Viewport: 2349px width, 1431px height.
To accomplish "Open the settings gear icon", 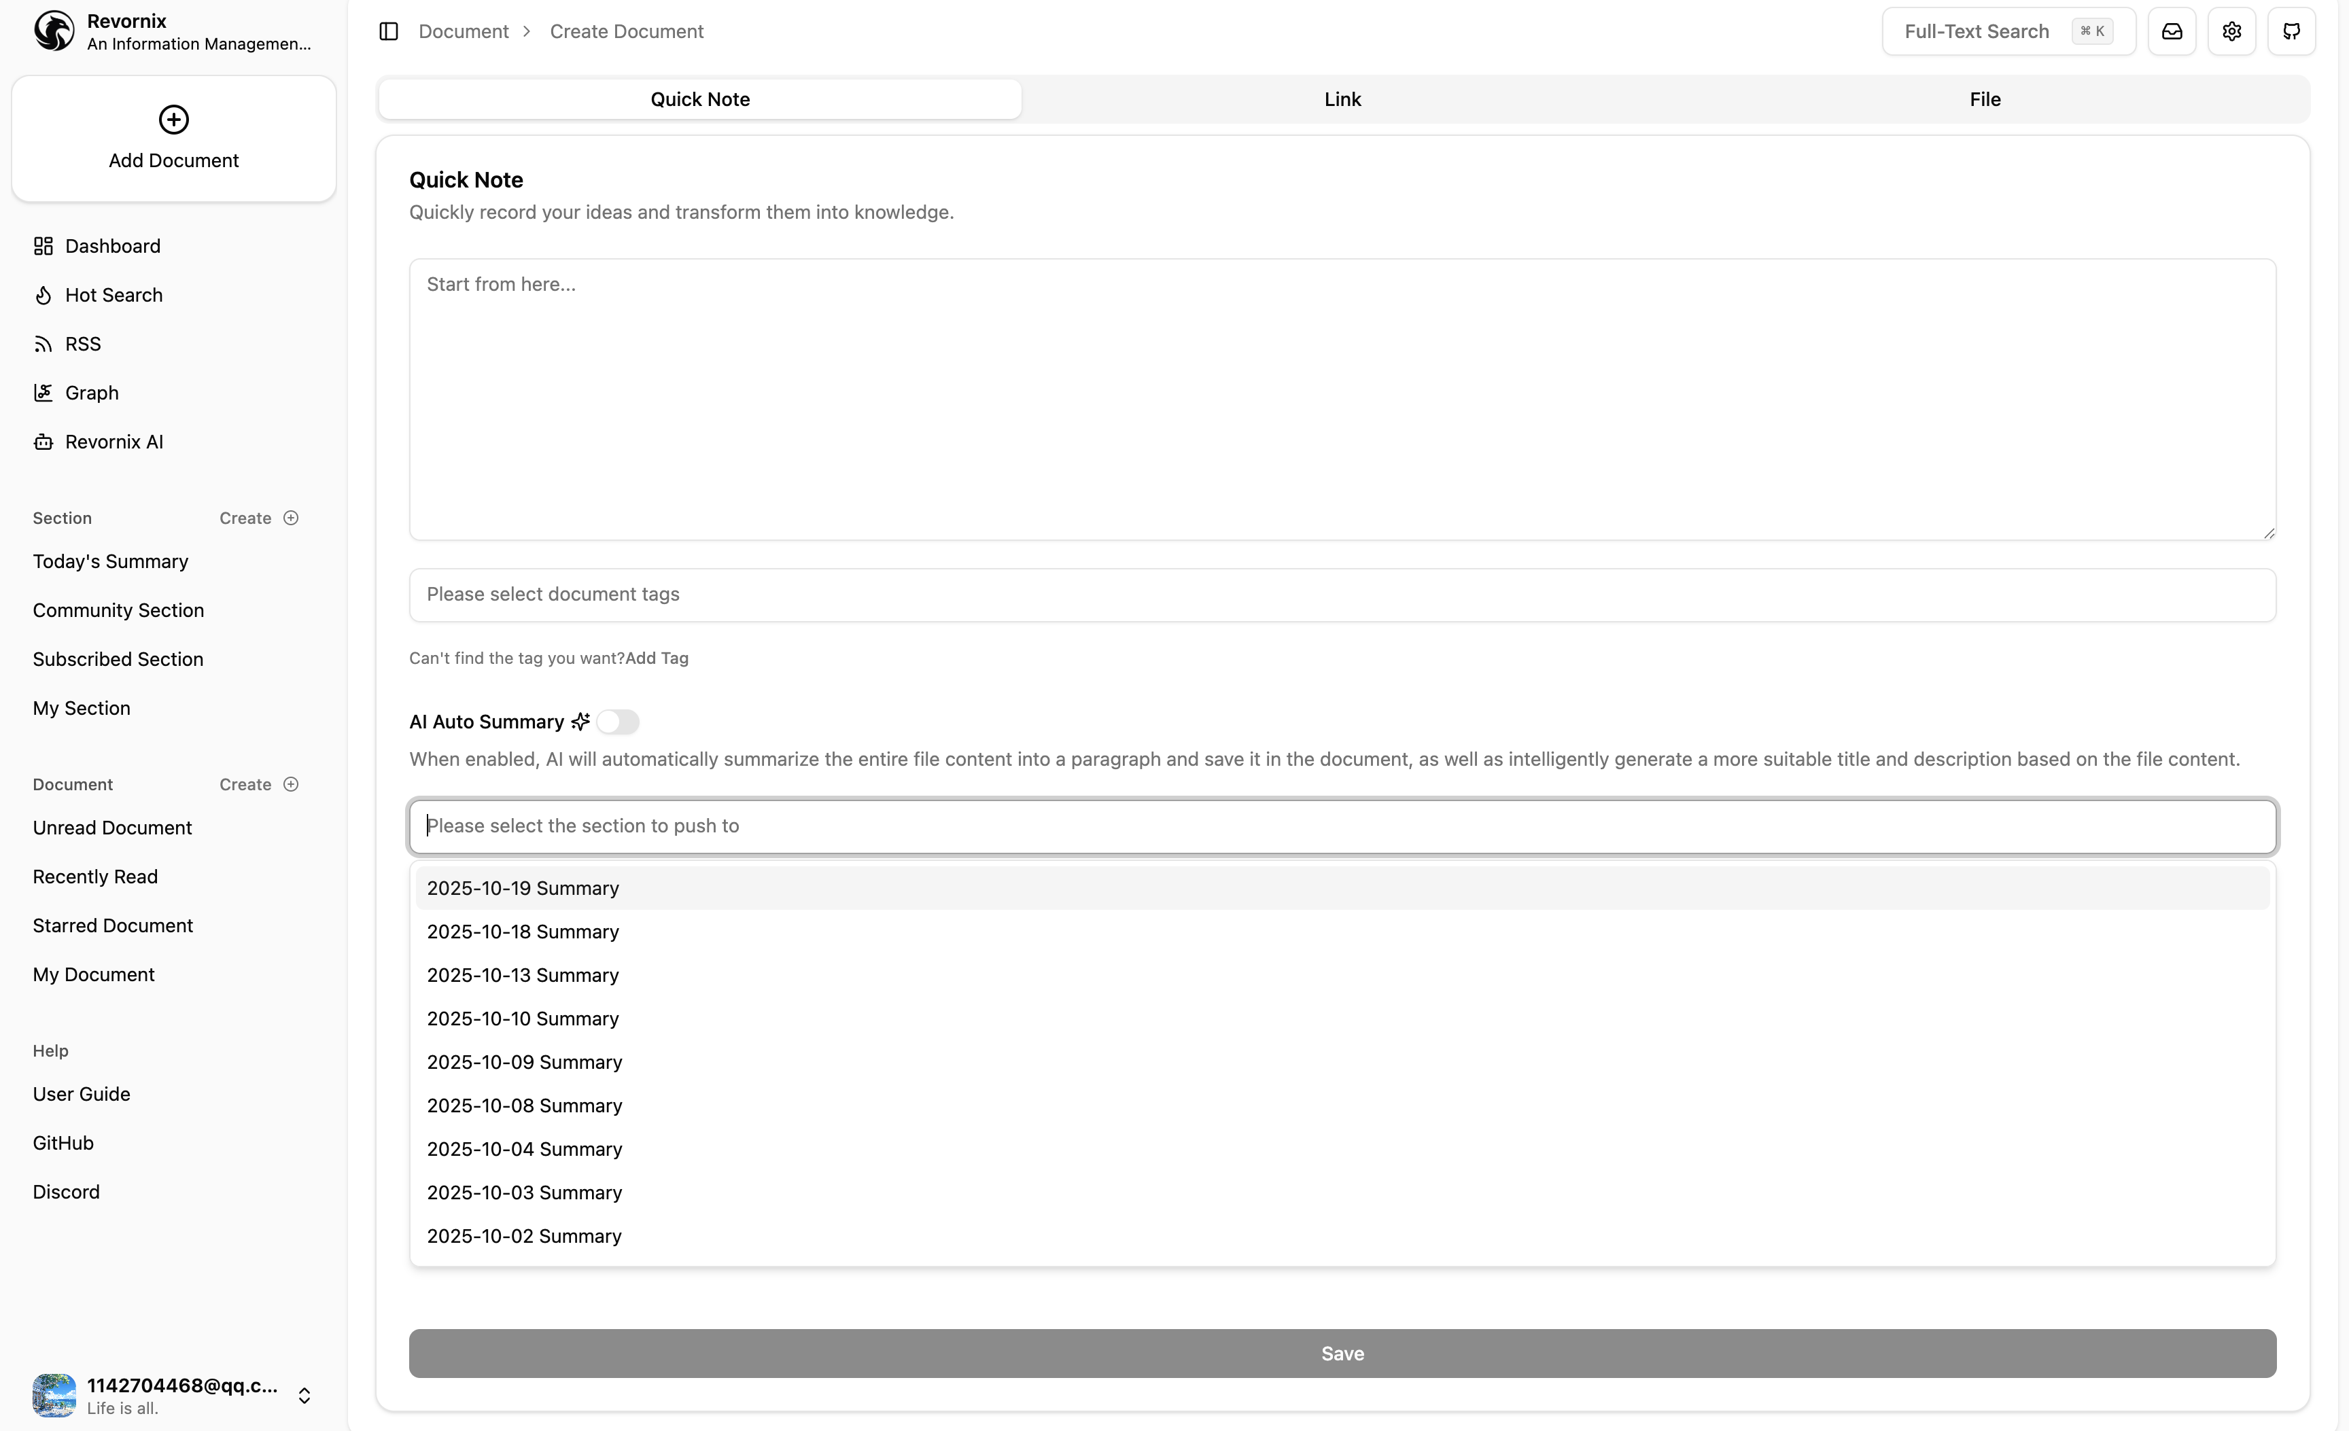I will click(x=2231, y=31).
